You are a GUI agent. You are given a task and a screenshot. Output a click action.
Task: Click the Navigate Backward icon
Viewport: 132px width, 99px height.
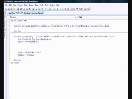click(50, 9)
